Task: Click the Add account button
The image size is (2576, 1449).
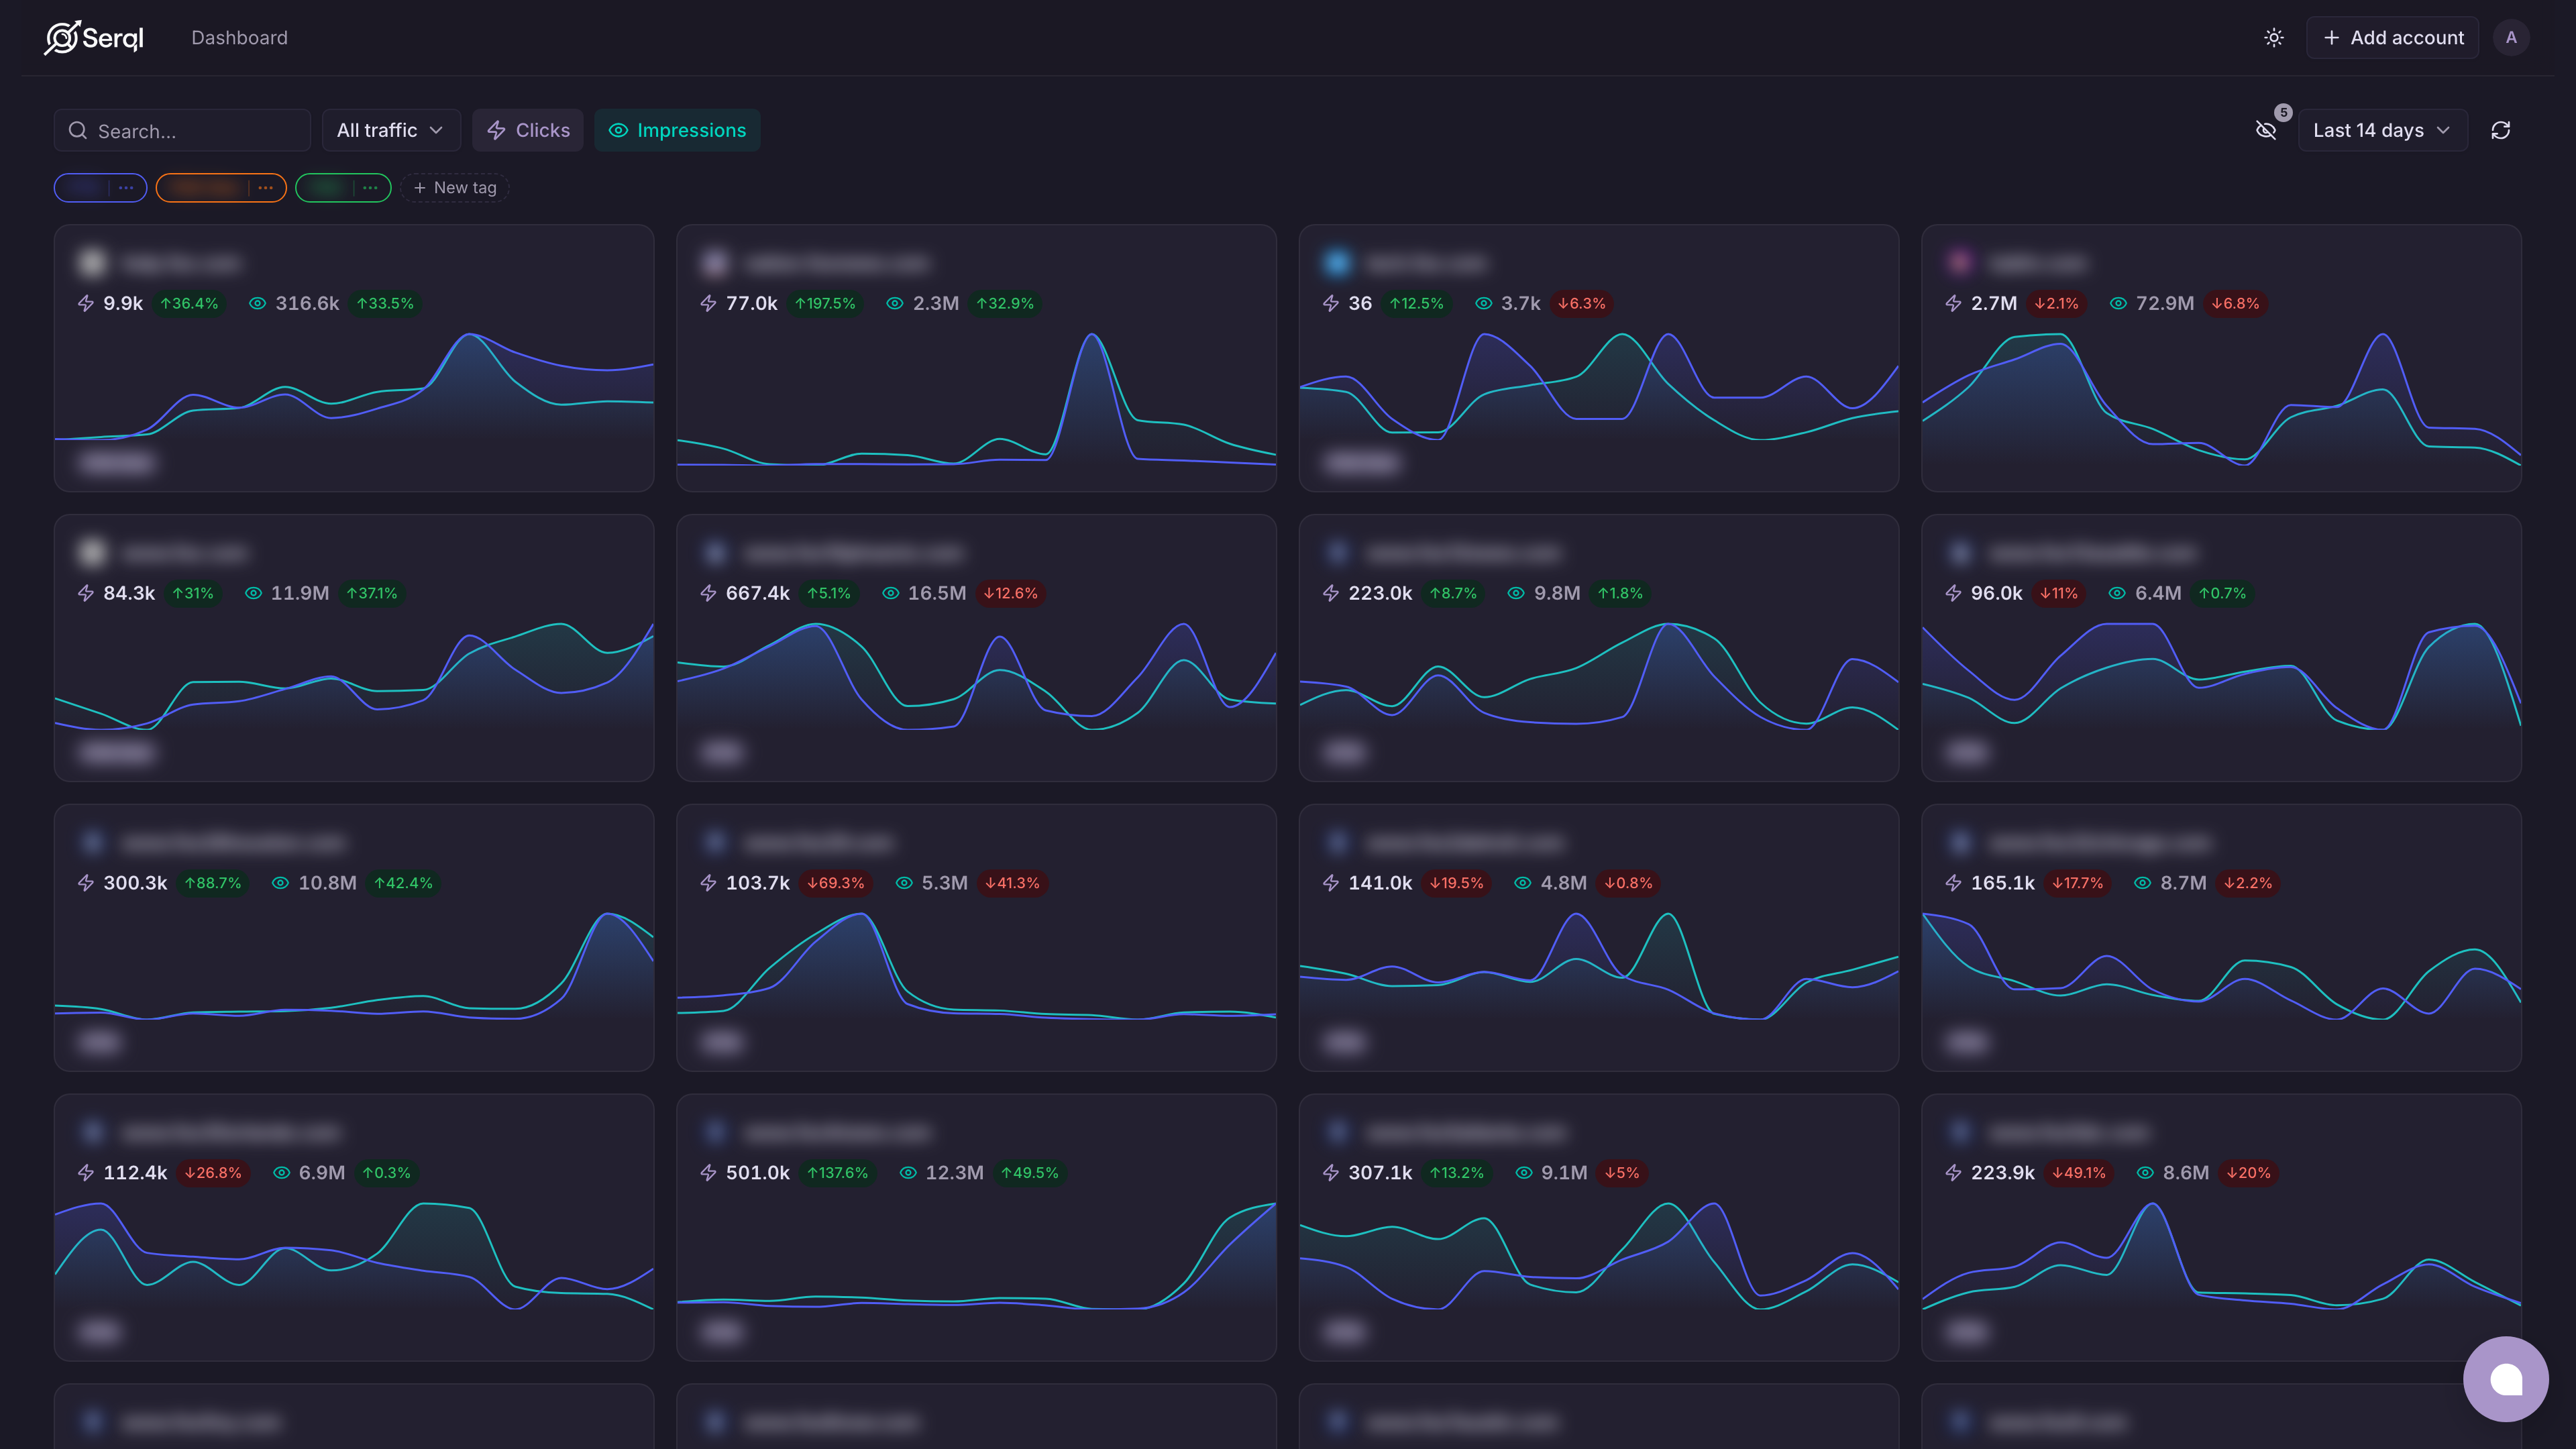Action: (x=2392, y=38)
